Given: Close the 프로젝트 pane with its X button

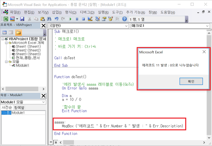Looking at the screenshot, I should pyautogui.click(x=43, y=26).
